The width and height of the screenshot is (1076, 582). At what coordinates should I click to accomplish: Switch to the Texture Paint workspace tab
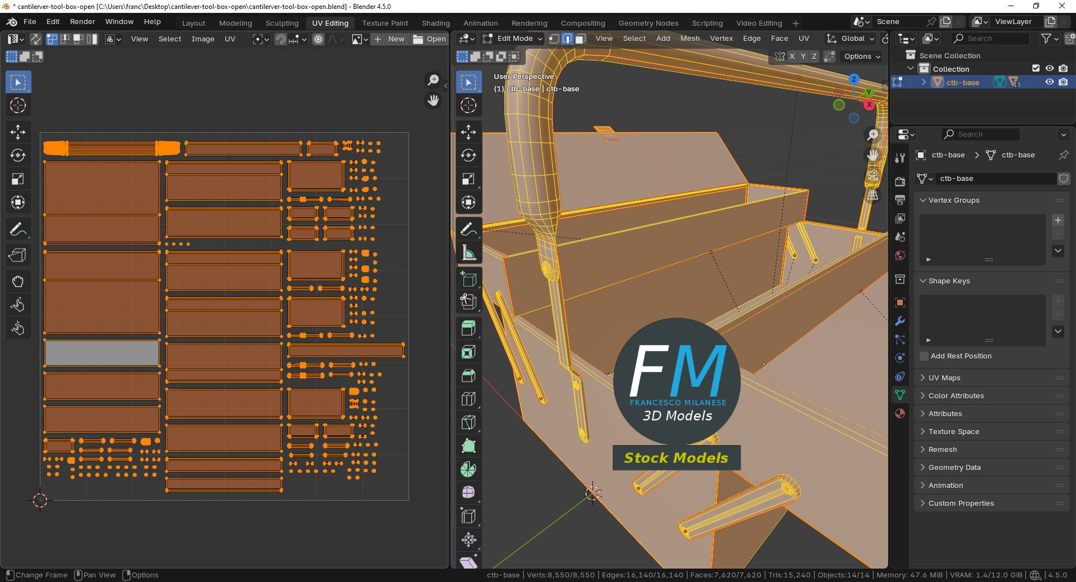point(384,23)
